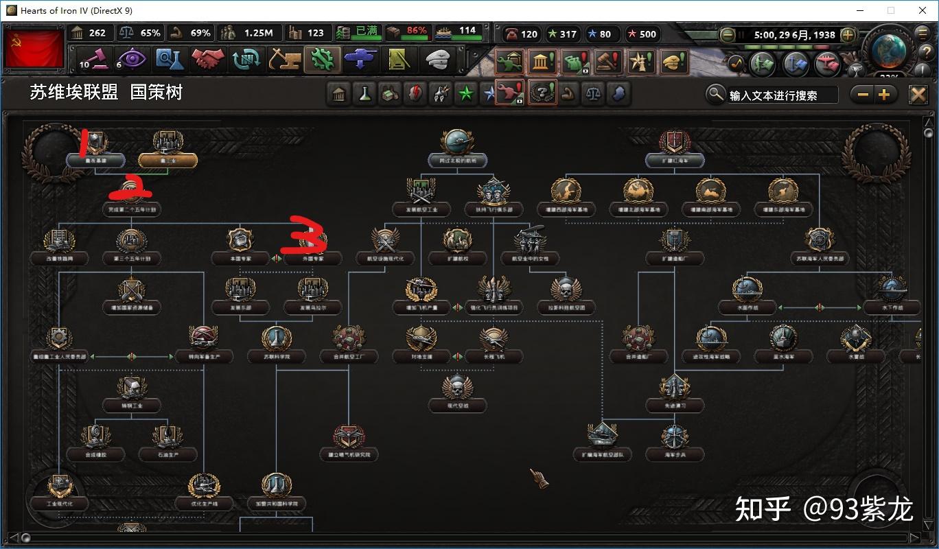Select the 扩建造船厂 focus
939x549 pixels.
tap(674, 247)
